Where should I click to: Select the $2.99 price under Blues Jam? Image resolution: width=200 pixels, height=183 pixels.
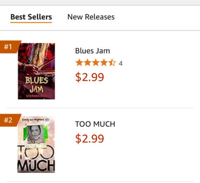click(90, 77)
